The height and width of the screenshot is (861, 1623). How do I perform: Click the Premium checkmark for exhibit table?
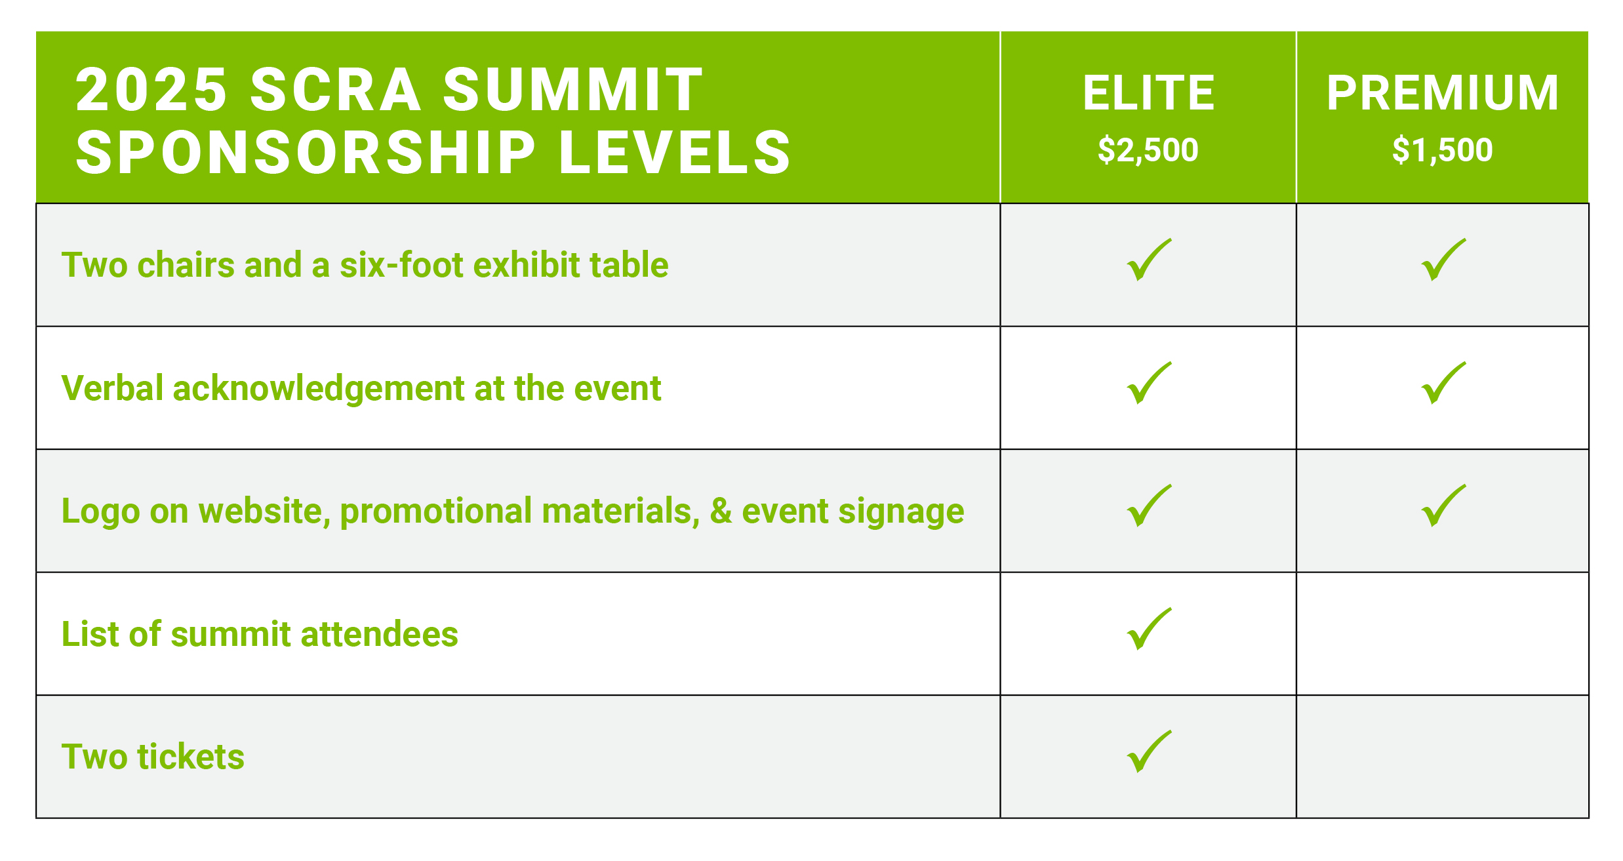(1443, 260)
